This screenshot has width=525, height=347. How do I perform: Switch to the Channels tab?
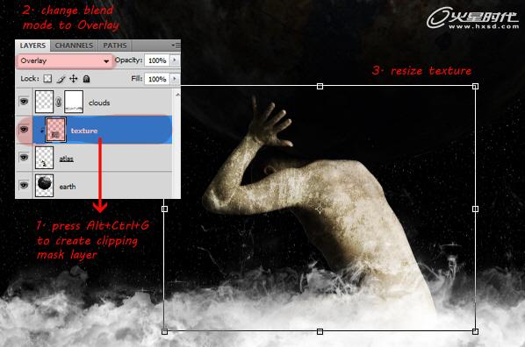point(74,46)
